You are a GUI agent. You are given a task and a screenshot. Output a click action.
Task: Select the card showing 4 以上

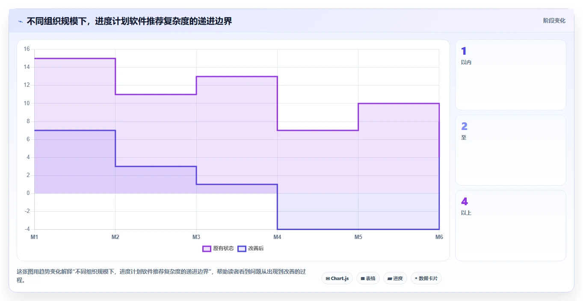click(x=511, y=225)
